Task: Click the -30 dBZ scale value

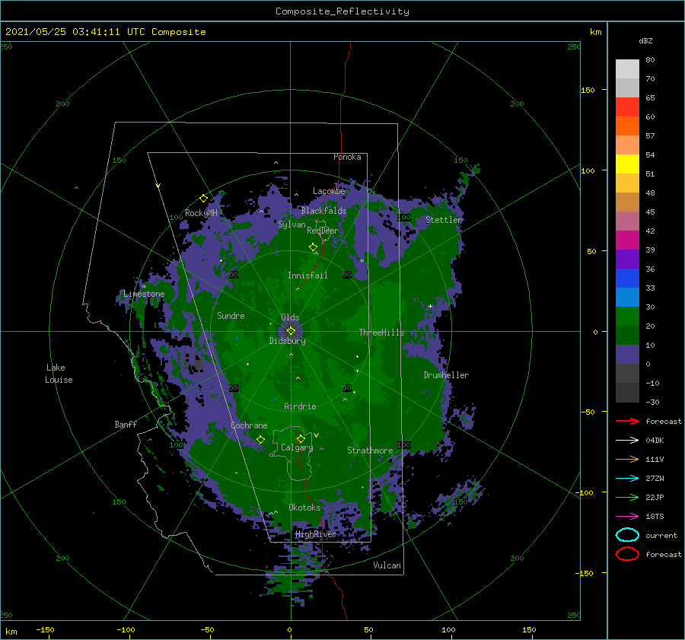Action: click(652, 403)
